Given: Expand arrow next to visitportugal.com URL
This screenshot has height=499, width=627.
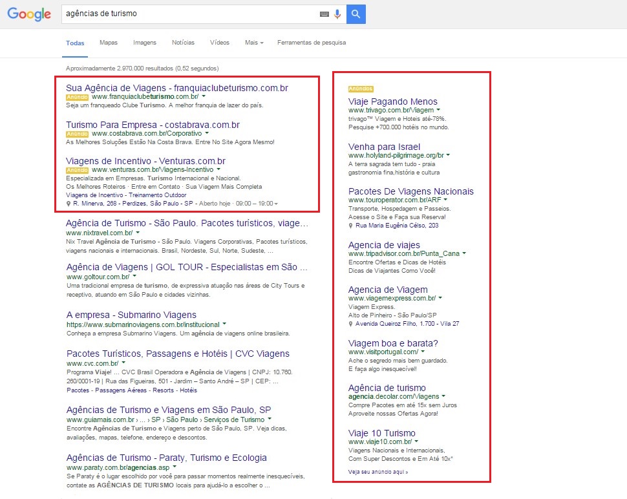Looking at the screenshot, I should (x=423, y=352).
